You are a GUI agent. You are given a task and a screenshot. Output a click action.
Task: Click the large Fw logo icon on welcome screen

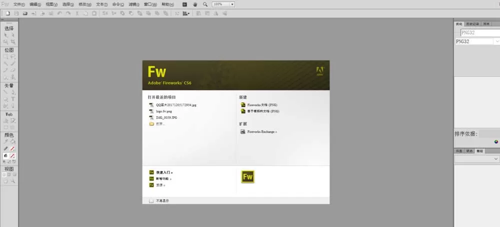pyautogui.click(x=248, y=177)
